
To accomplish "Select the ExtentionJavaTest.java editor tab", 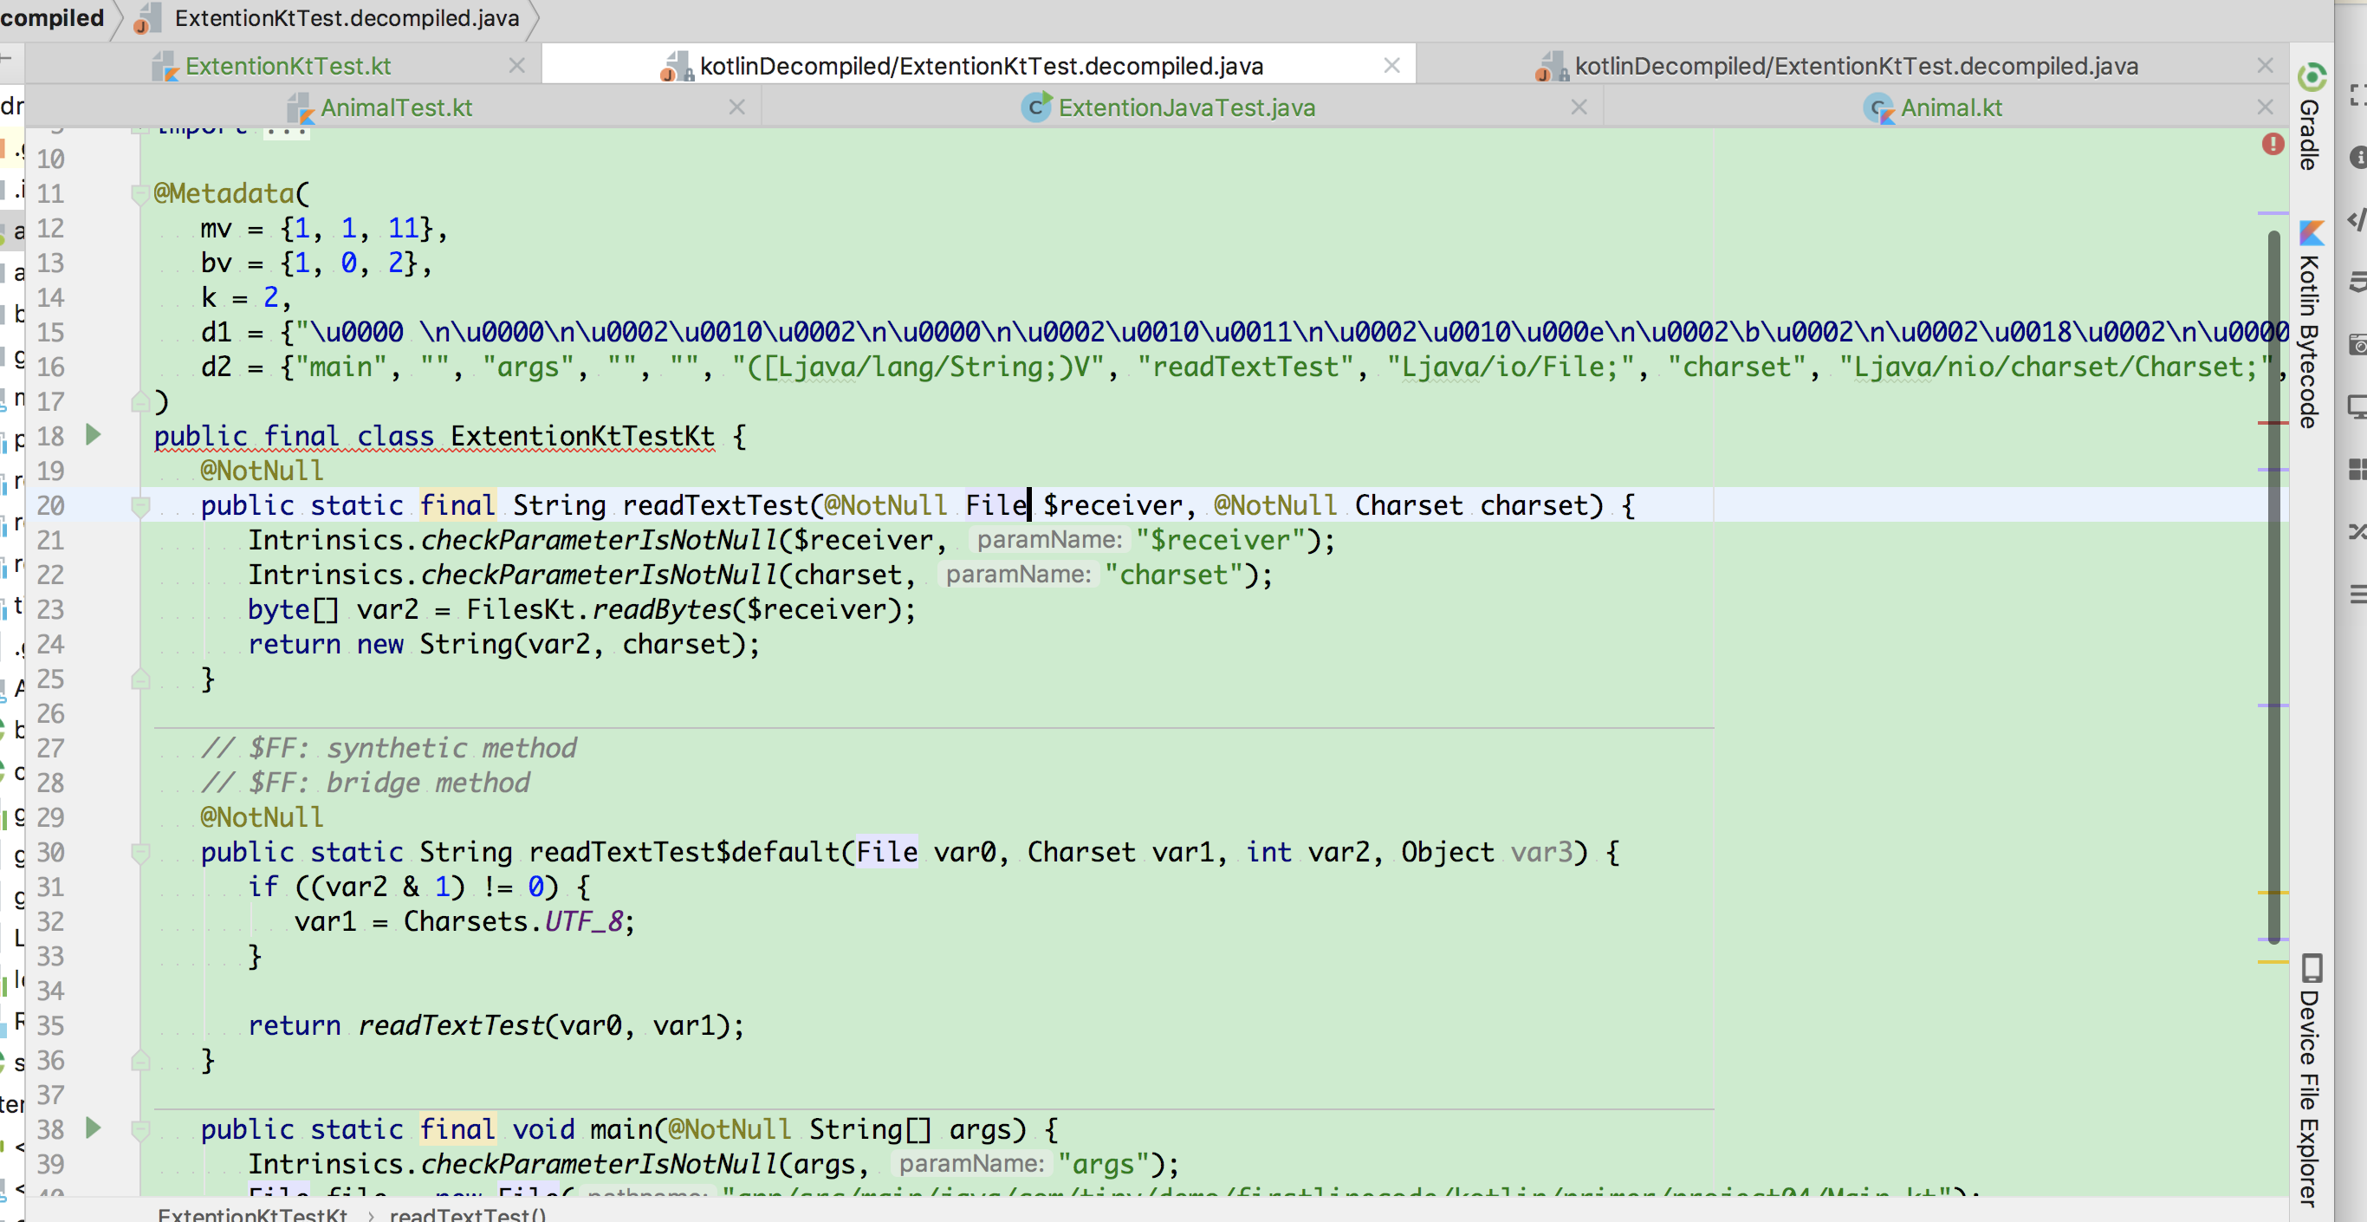I will click(x=1185, y=107).
